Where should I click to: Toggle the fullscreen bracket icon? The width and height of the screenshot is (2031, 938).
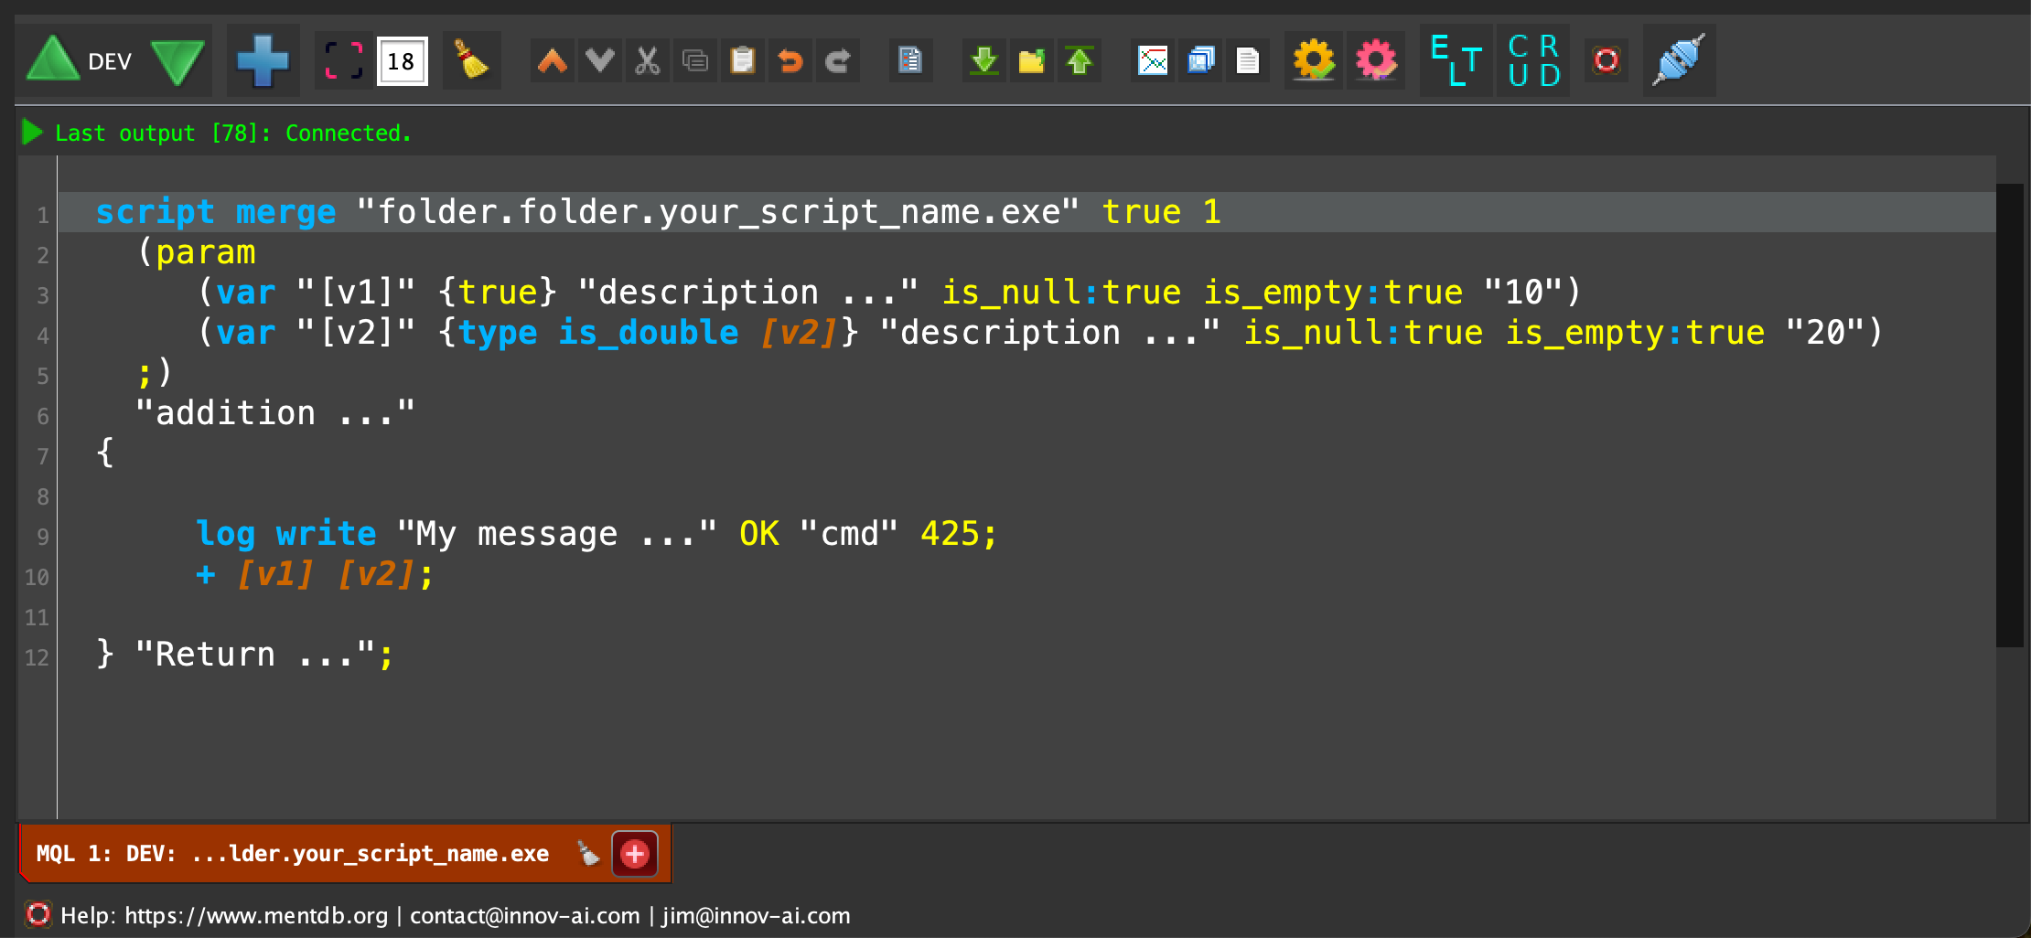(x=344, y=61)
